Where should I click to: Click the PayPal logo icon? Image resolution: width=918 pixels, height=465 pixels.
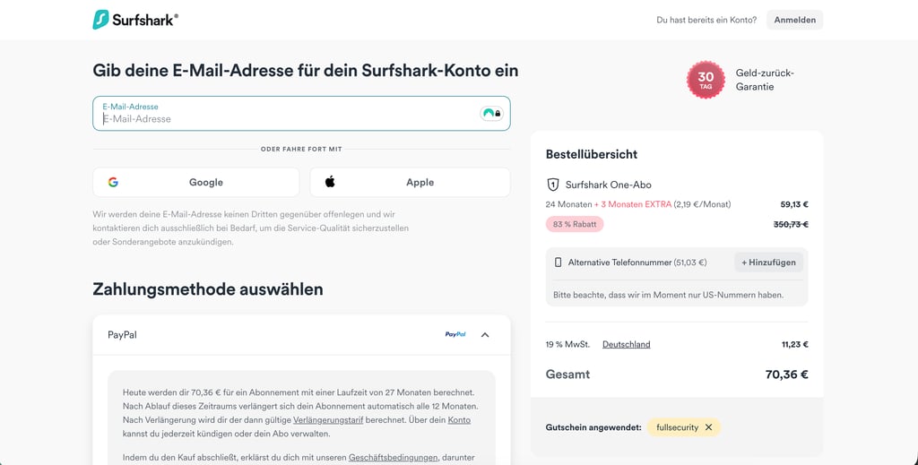coord(455,334)
